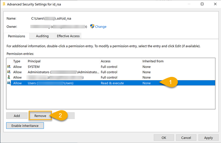Select the Administrators permission entry
The height and width of the screenshot is (143, 221).
(x=110, y=72)
